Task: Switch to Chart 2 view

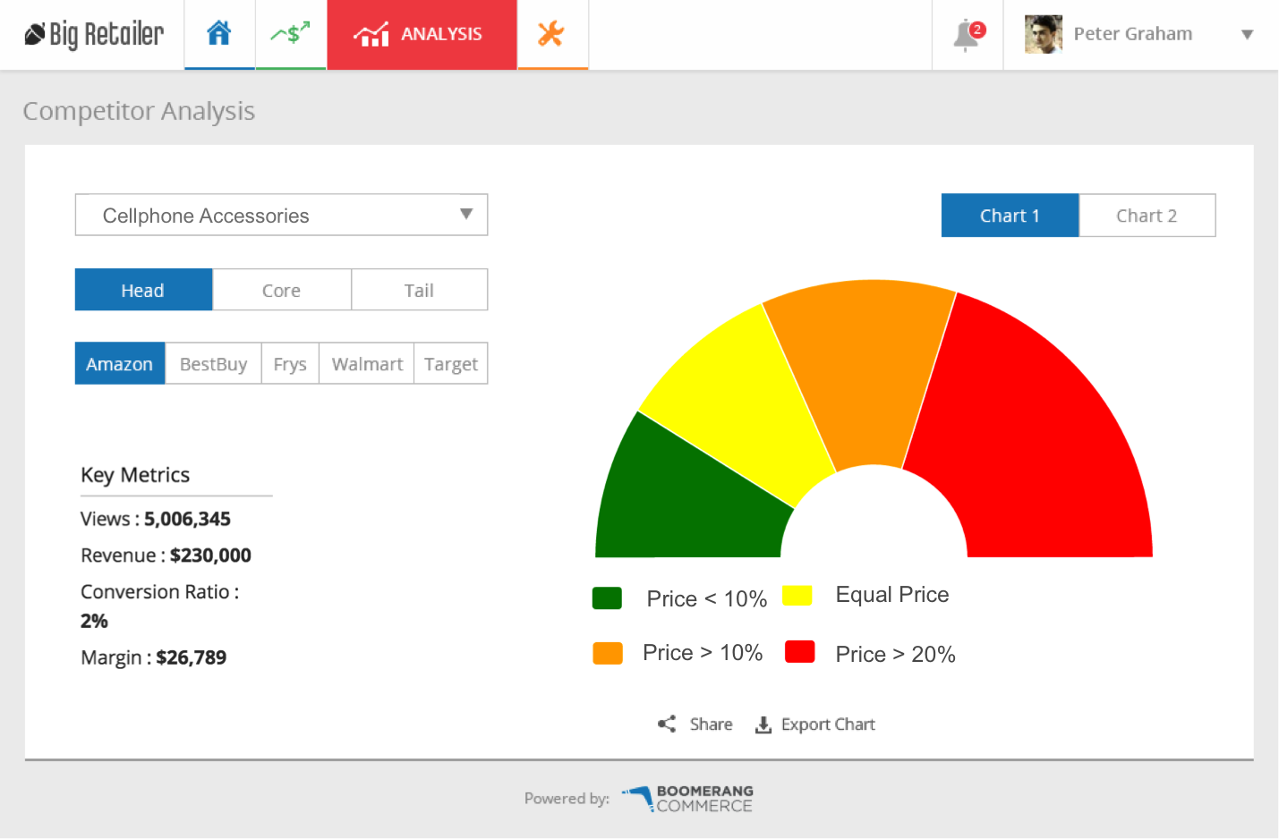Action: click(x=1147, y=216)
